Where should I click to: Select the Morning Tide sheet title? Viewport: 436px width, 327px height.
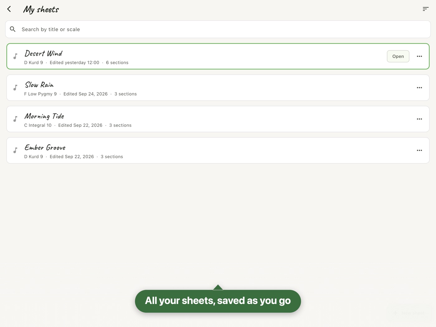pos(44,116)
